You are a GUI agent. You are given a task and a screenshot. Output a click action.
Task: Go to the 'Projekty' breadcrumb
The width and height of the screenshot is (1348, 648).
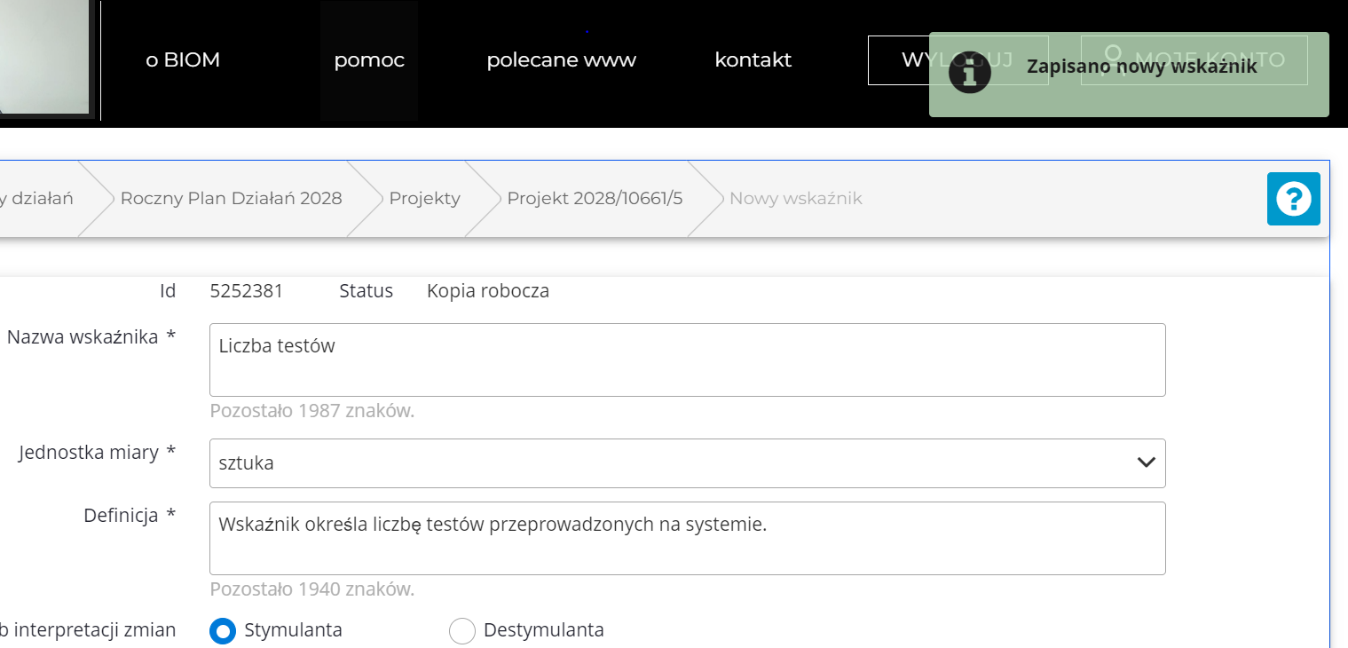pos(424,198)
